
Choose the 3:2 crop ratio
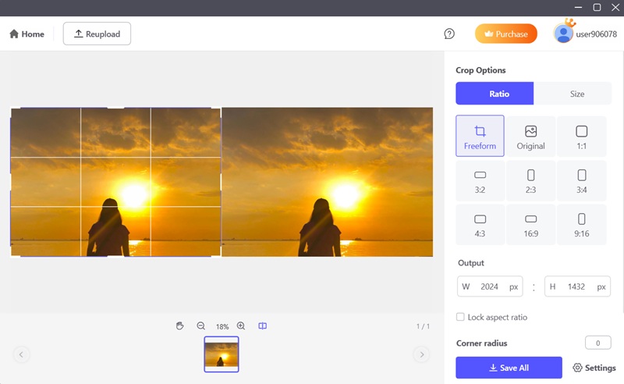pyautogui.click(x=480, y=181)
